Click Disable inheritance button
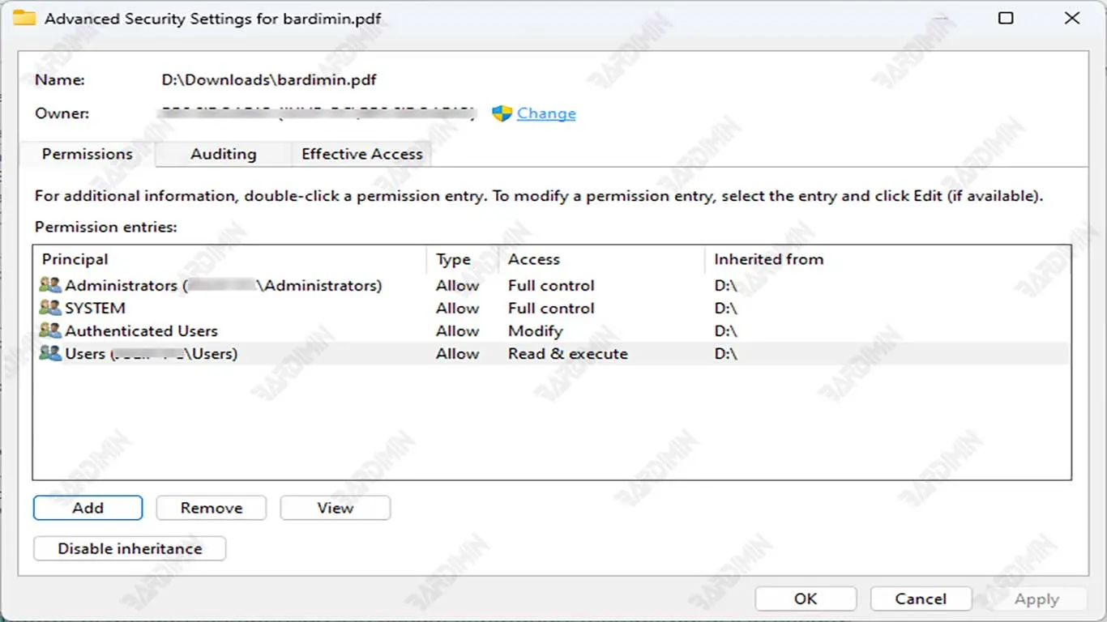This screenshot has height=622, width=1107. (130, 548)
